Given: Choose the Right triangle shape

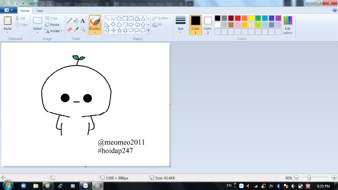Looking at the screenshot, I should (107, 24).
